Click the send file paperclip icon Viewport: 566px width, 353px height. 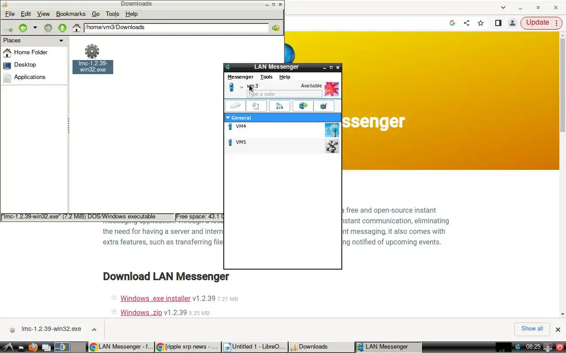point(256,106)
